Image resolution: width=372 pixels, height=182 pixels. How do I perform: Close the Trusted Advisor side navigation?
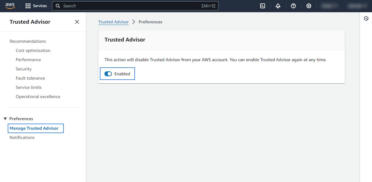tap(77, 22)
